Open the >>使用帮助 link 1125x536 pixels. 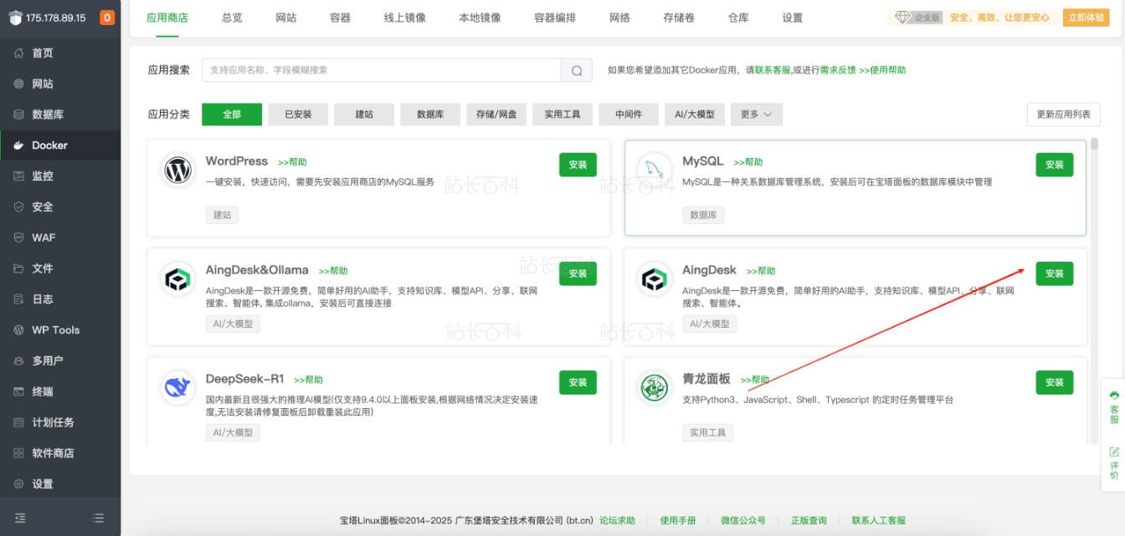(882, 70)
